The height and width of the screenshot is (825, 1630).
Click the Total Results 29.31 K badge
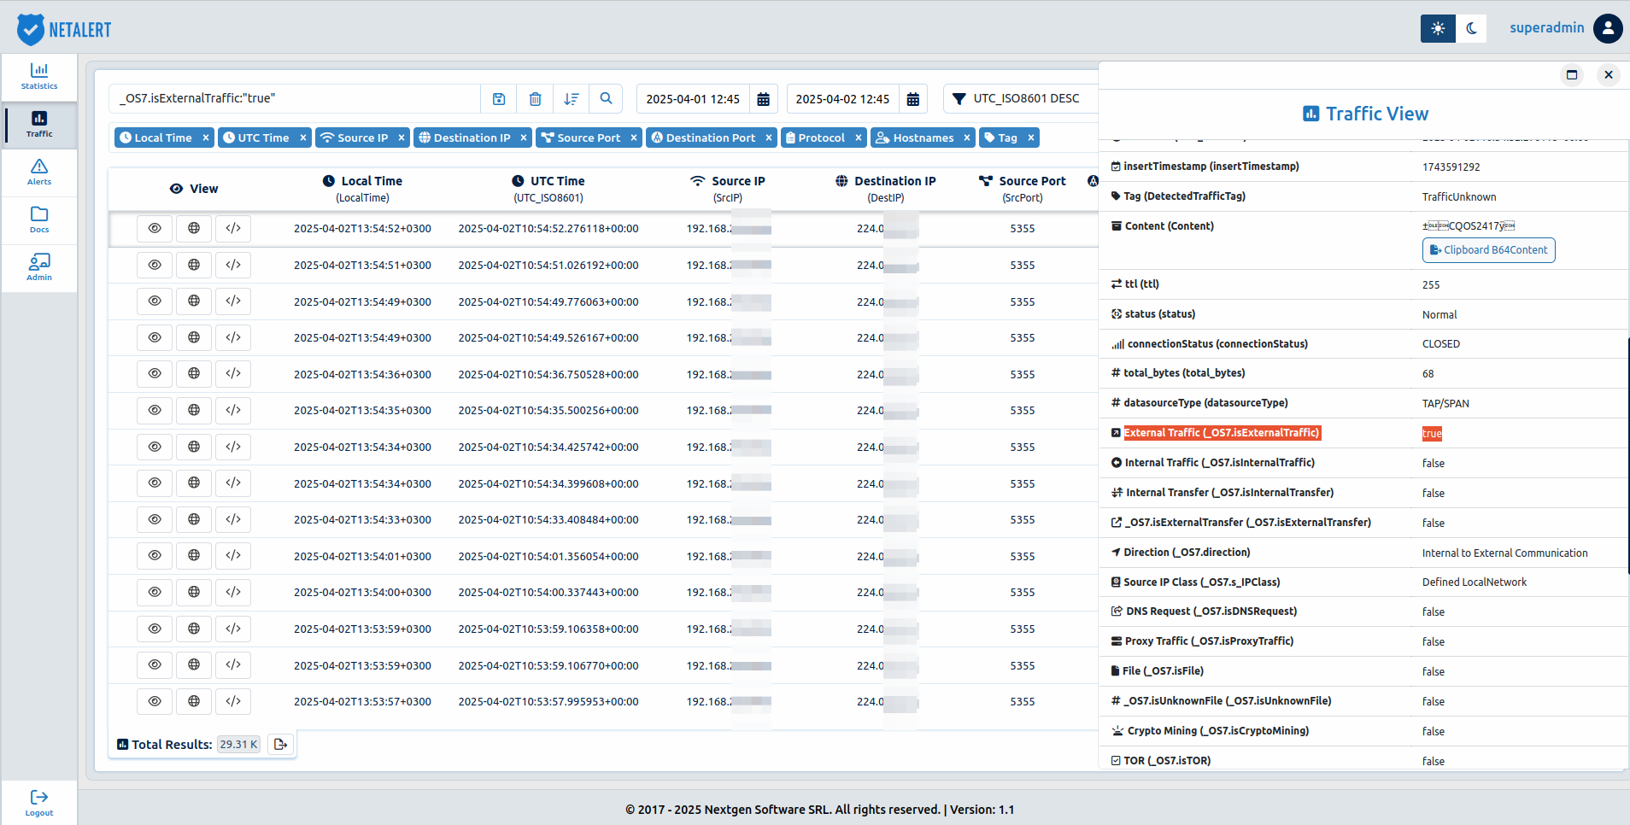tap(238, 745)
